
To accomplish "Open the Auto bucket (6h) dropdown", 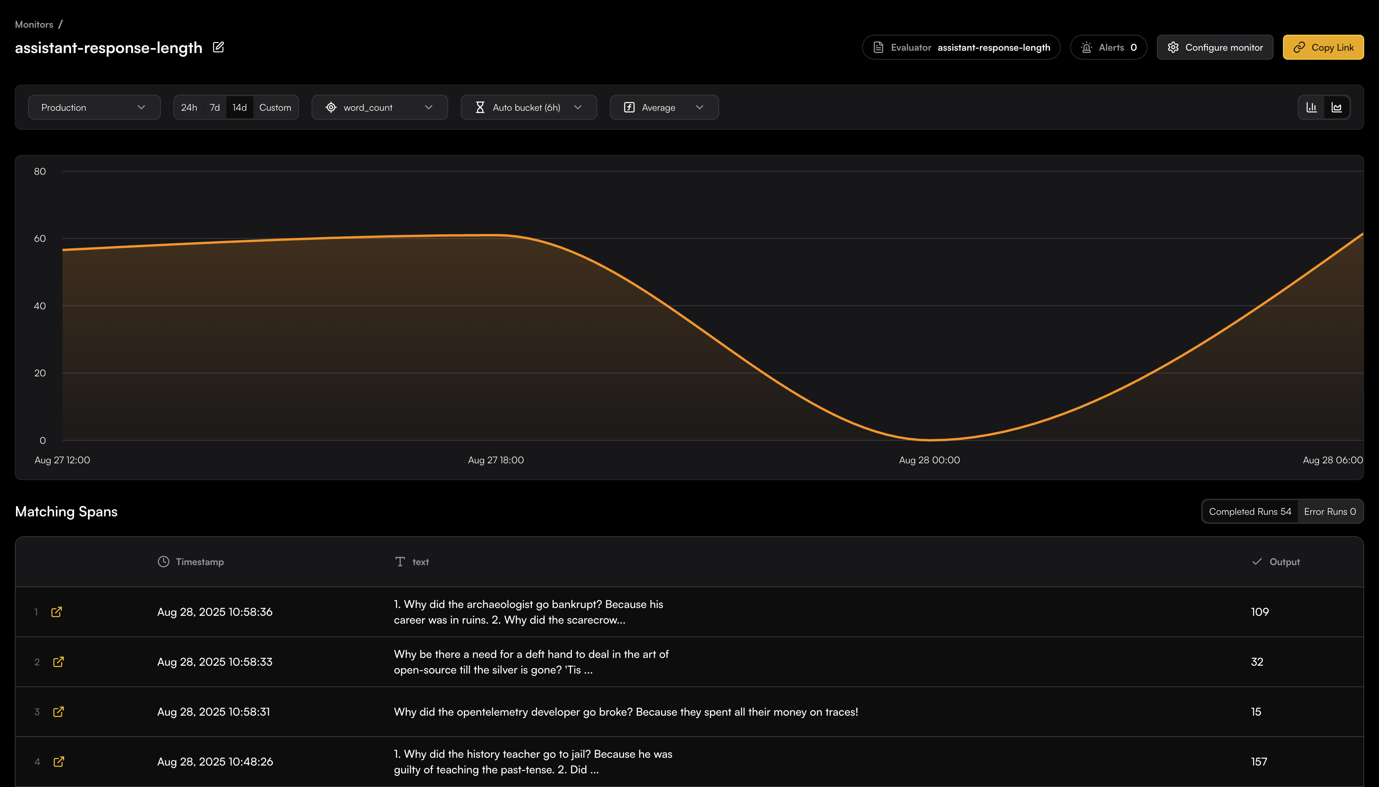I will pos(529,108).
